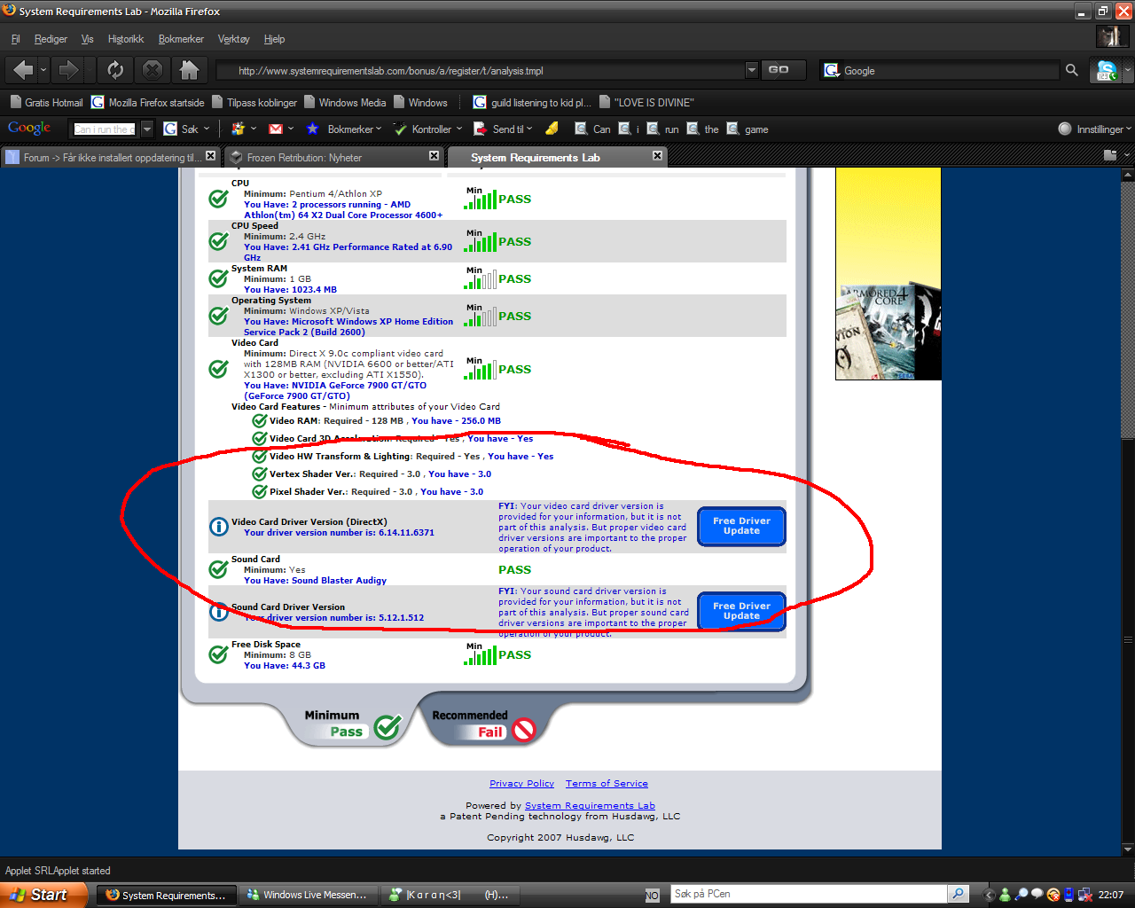
Task: Open the 'LOVE IS DIVINE' bookmark
Action: 646,102
